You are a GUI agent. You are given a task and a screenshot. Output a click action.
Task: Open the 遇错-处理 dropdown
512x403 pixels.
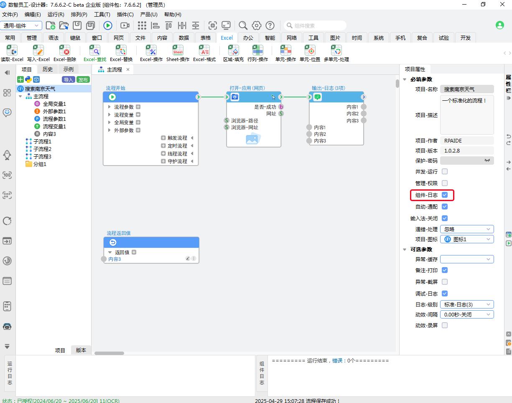467,229
